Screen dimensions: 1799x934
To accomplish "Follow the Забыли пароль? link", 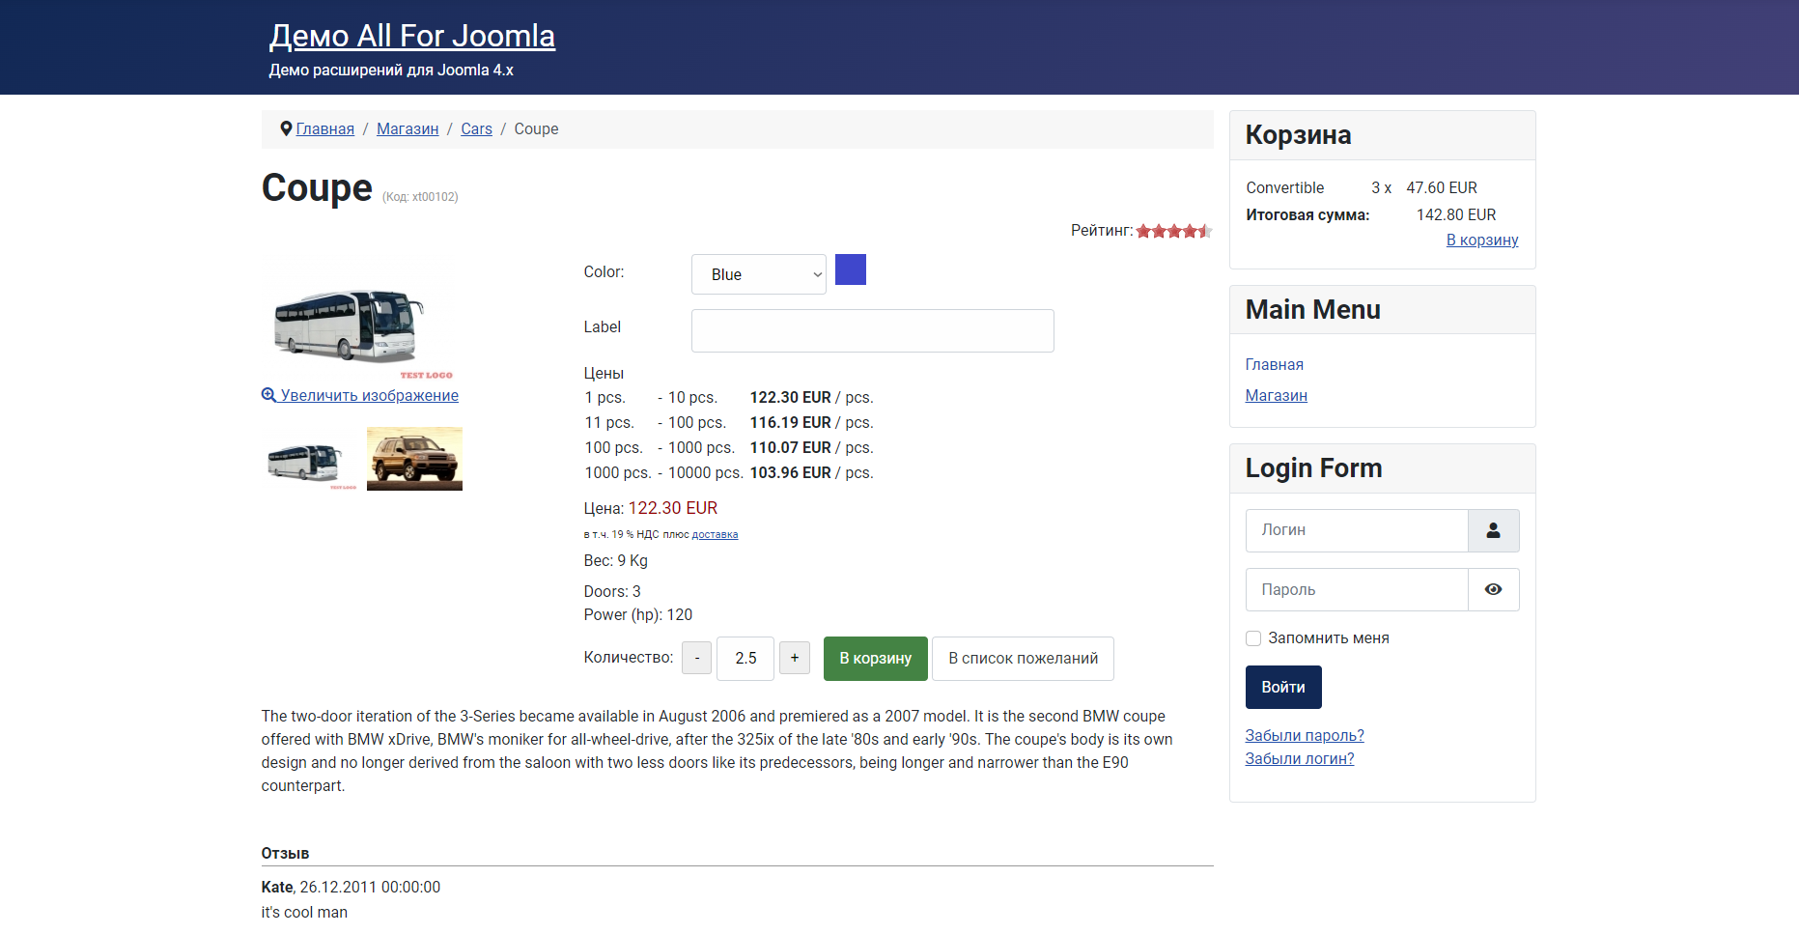I will [x=1305, y=735].
